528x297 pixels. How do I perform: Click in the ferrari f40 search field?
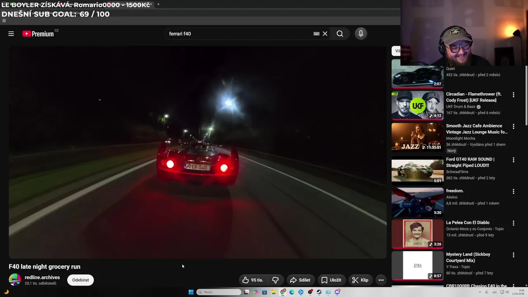click(x=239, y=34)
